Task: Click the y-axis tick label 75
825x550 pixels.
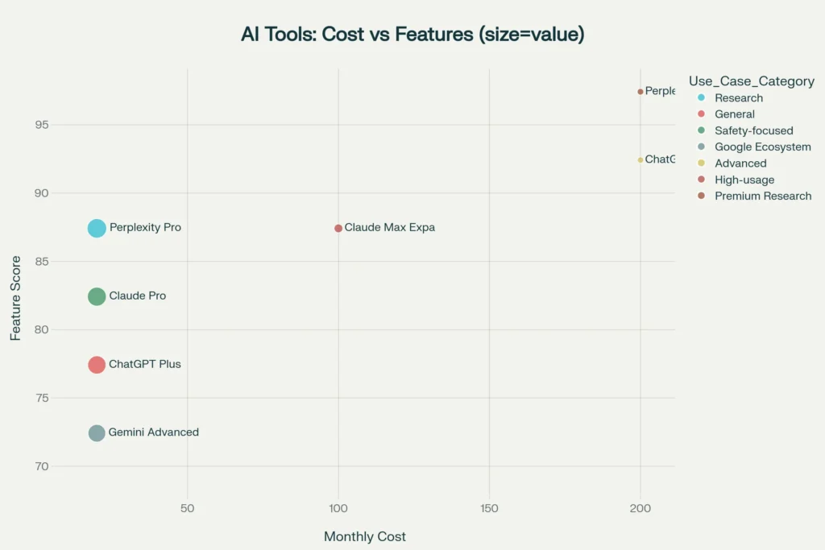Action: (42, 398)
